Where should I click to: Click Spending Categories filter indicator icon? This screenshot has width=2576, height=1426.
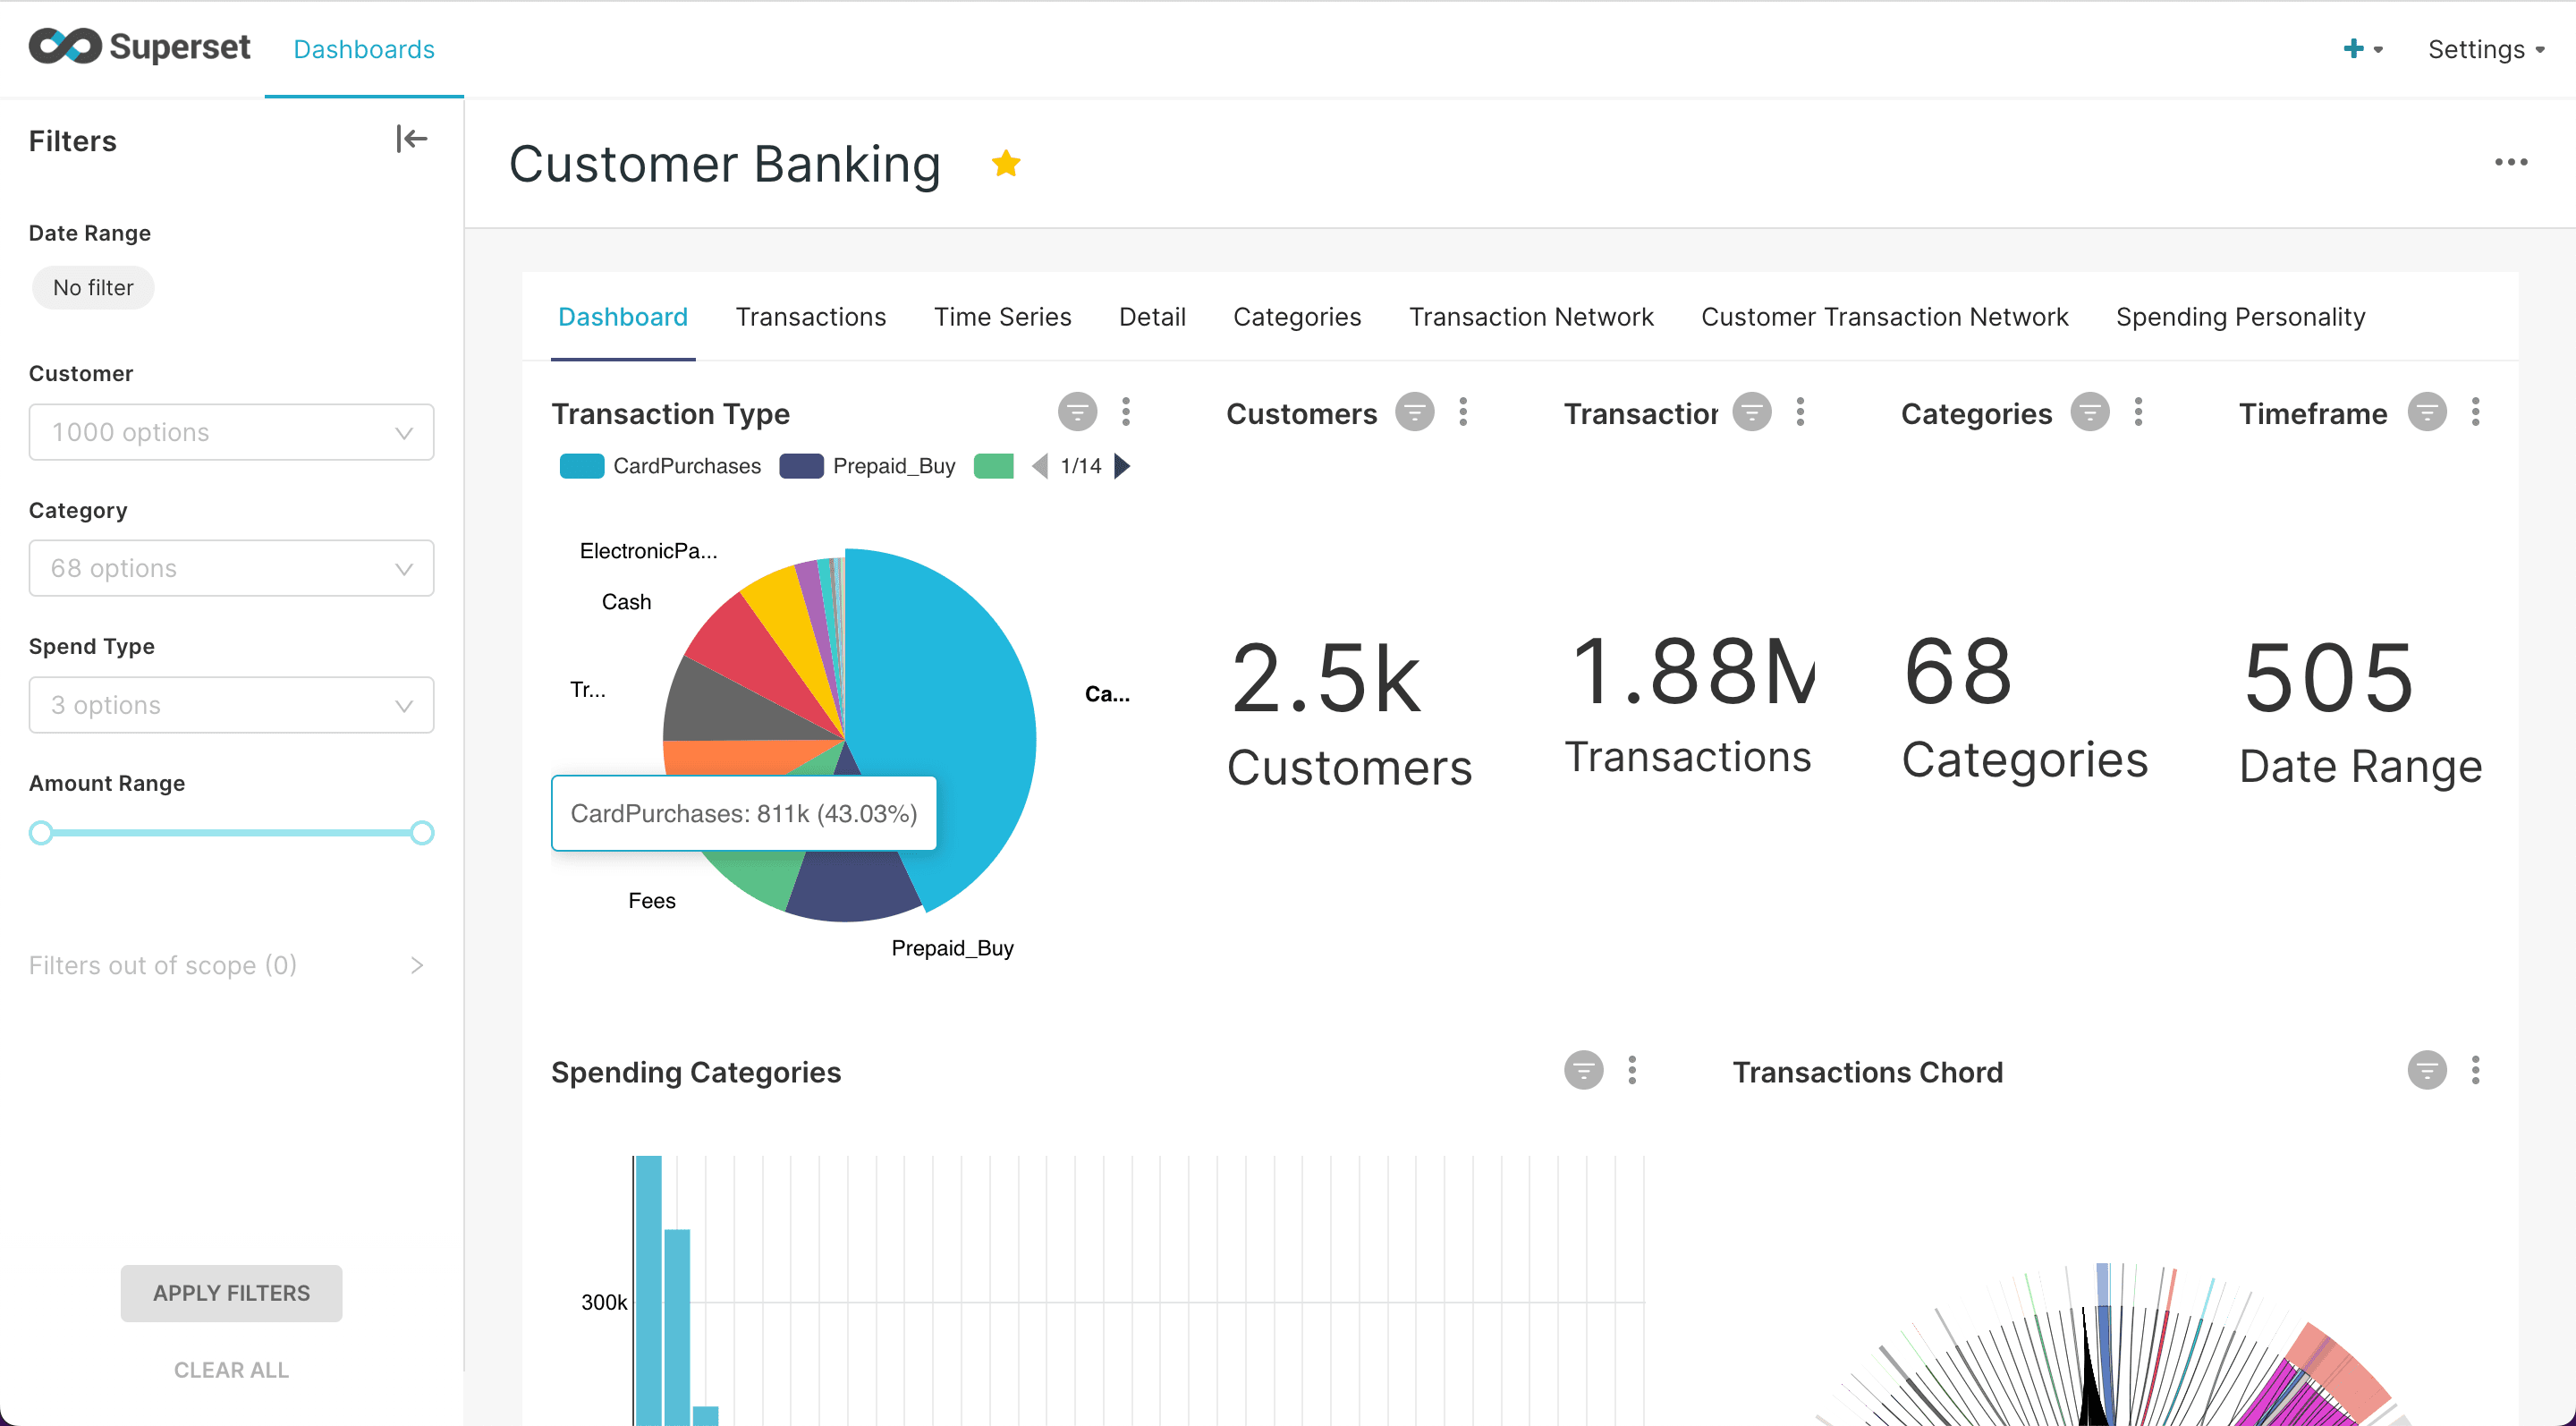pyautogui.click(x=1583, y=1070)
